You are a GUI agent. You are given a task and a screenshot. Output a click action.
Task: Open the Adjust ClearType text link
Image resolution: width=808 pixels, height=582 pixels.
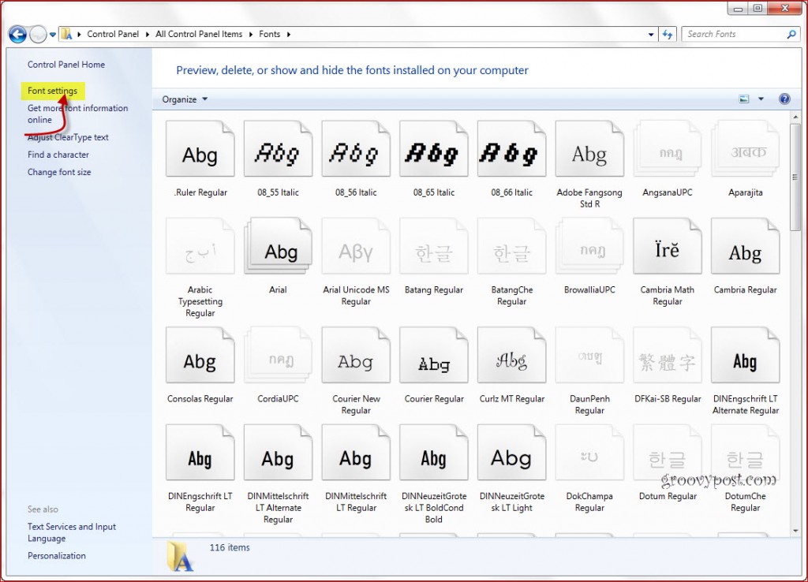coord(68,137)
